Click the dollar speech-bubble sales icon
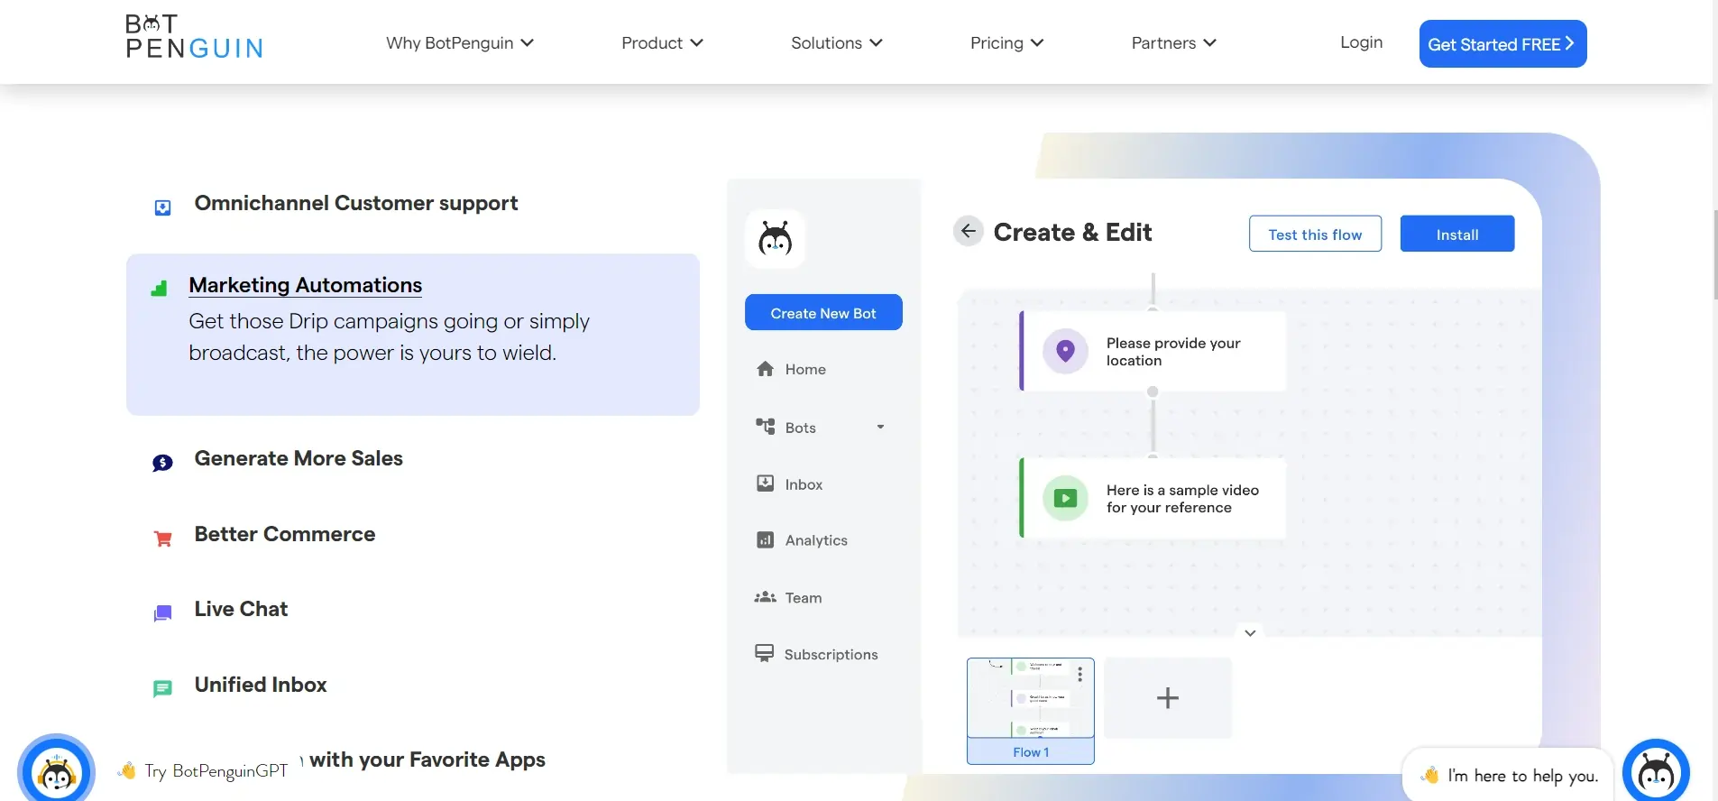The image size is (1718, 801). click(162, 463)
